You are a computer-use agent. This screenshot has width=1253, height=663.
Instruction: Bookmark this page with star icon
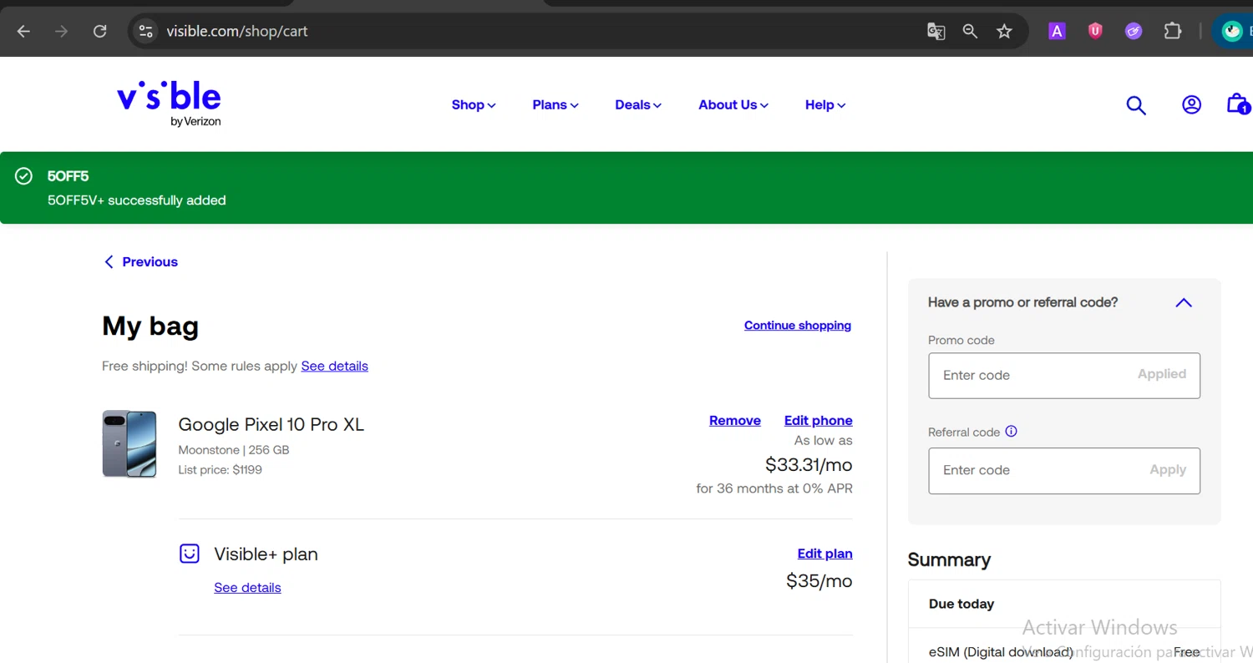1004,31
